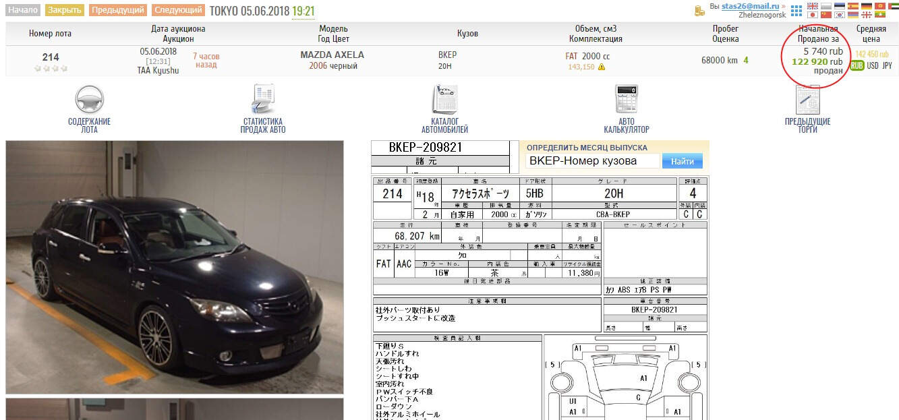Go to Предыдущий lot
Image resolution: width=899 pixels, height=420 pixels.
click(x=118, y=10)
